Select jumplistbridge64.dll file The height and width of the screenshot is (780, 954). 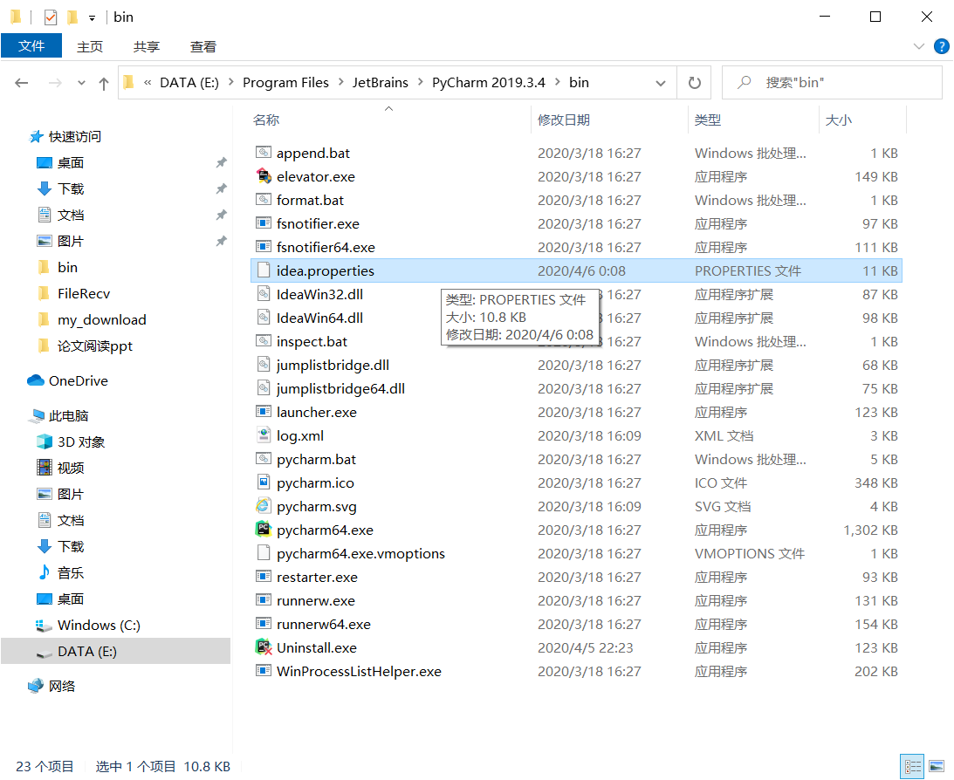(576, 388)
